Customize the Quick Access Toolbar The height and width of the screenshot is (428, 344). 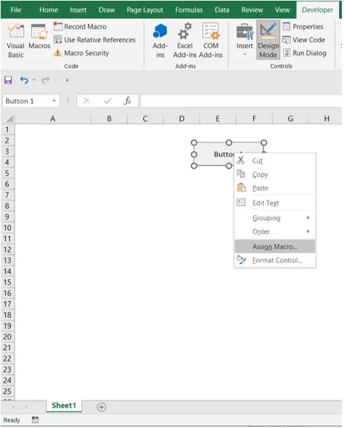[67, 80]
